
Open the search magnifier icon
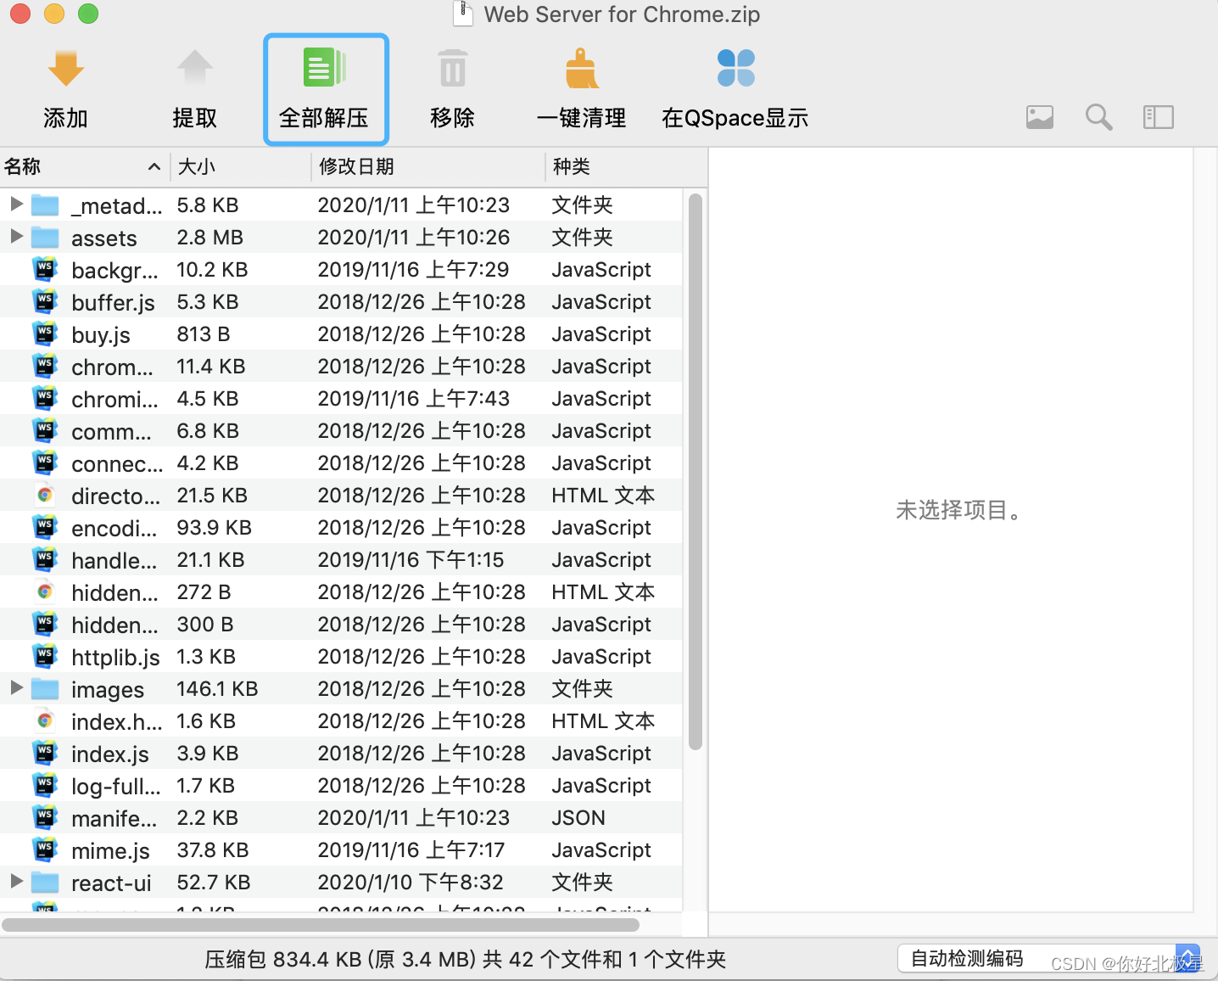coord(1098,117)
